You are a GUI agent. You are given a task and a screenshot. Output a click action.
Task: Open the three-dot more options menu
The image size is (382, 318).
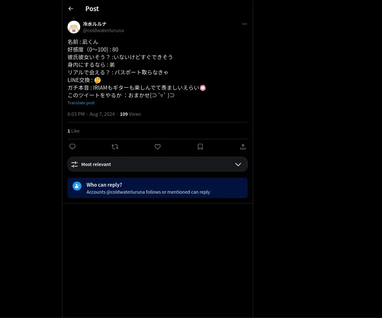(x=244, y=24)
